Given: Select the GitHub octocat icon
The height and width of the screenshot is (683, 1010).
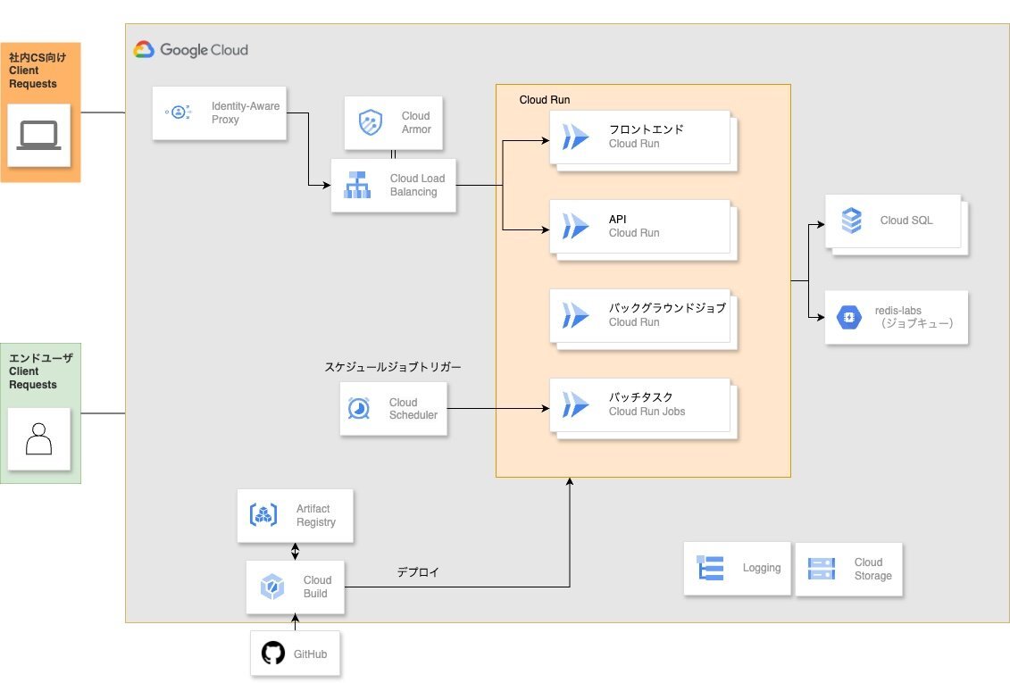Looking at the screenshot, I should pyautogui.click(x=273, y=653).
